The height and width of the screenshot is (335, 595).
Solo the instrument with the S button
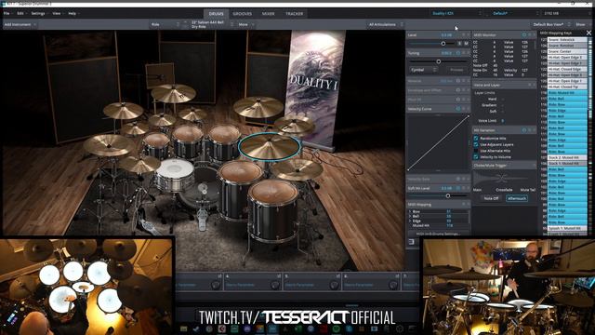pos(459,44)
